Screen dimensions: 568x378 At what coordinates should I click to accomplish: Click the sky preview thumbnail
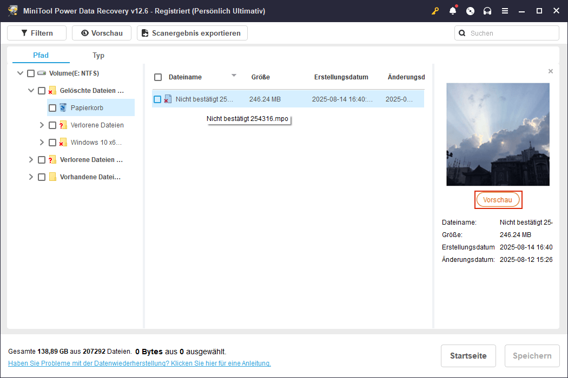tap(498, 134)
